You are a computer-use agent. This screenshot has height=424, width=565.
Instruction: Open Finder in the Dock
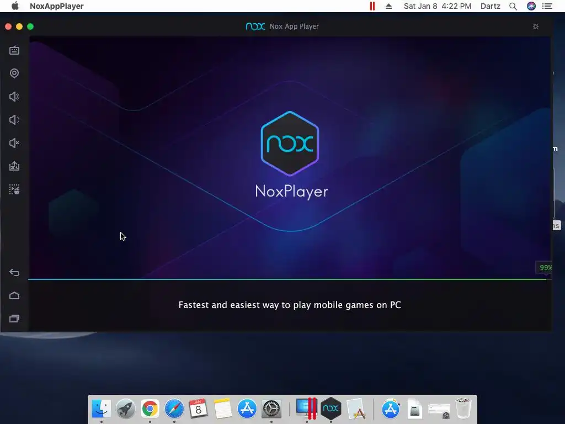pyautogui.click(x=102, y=409)
